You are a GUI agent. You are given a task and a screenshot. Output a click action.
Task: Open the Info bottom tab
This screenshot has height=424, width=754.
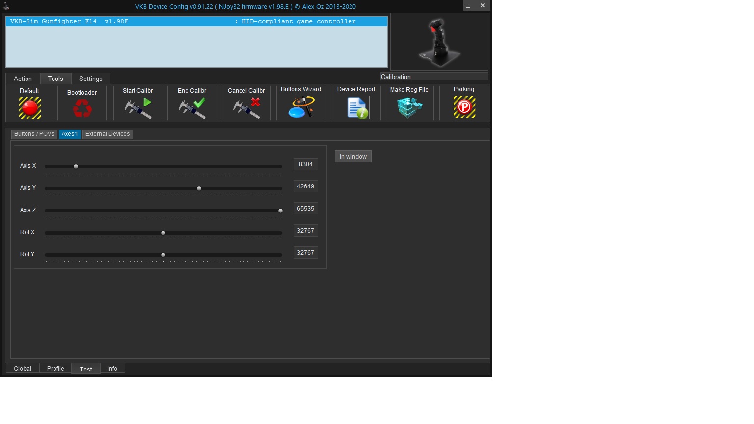click(112, 369)
